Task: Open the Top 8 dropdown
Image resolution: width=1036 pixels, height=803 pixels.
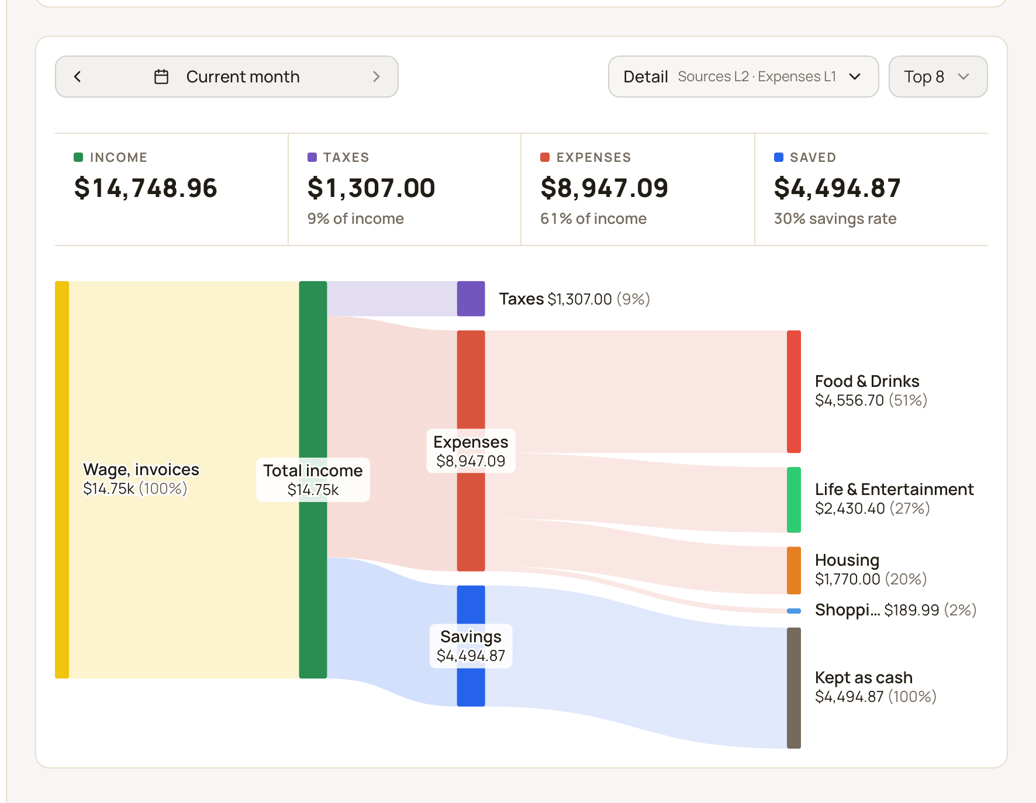Action: pyautogui.click(x=938, y=77)
